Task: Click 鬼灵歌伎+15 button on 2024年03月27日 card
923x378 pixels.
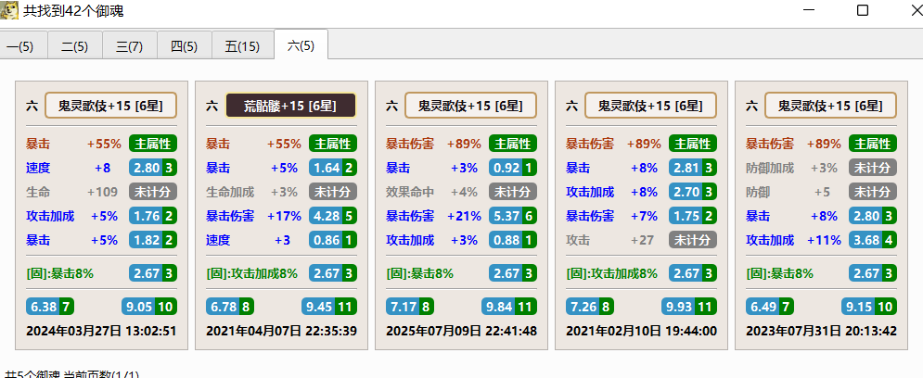Action: point(111,106)
